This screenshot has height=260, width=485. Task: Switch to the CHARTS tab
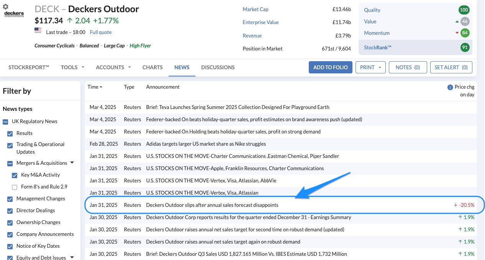[x=152, y=67]
